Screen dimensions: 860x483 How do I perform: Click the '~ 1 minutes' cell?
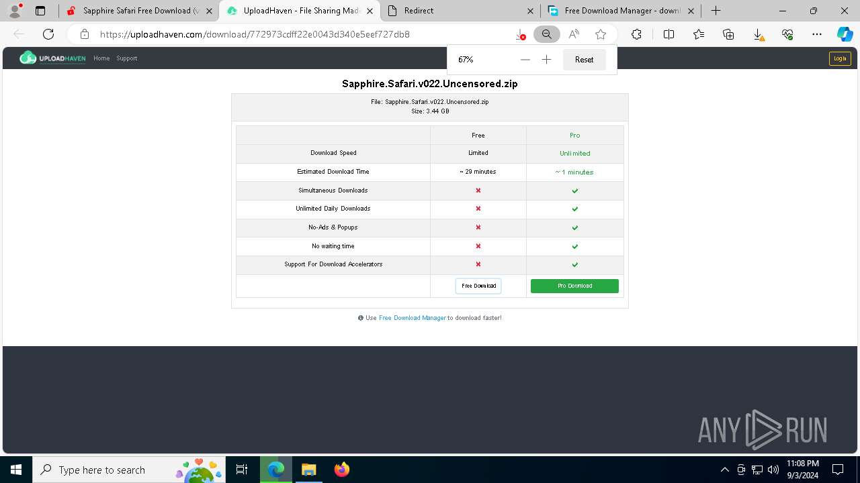[x=575, y=172]
